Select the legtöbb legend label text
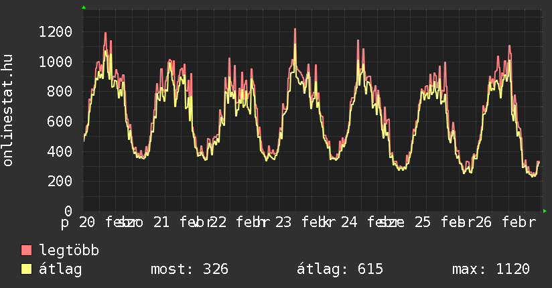The image size is (552, 288). 70,250
